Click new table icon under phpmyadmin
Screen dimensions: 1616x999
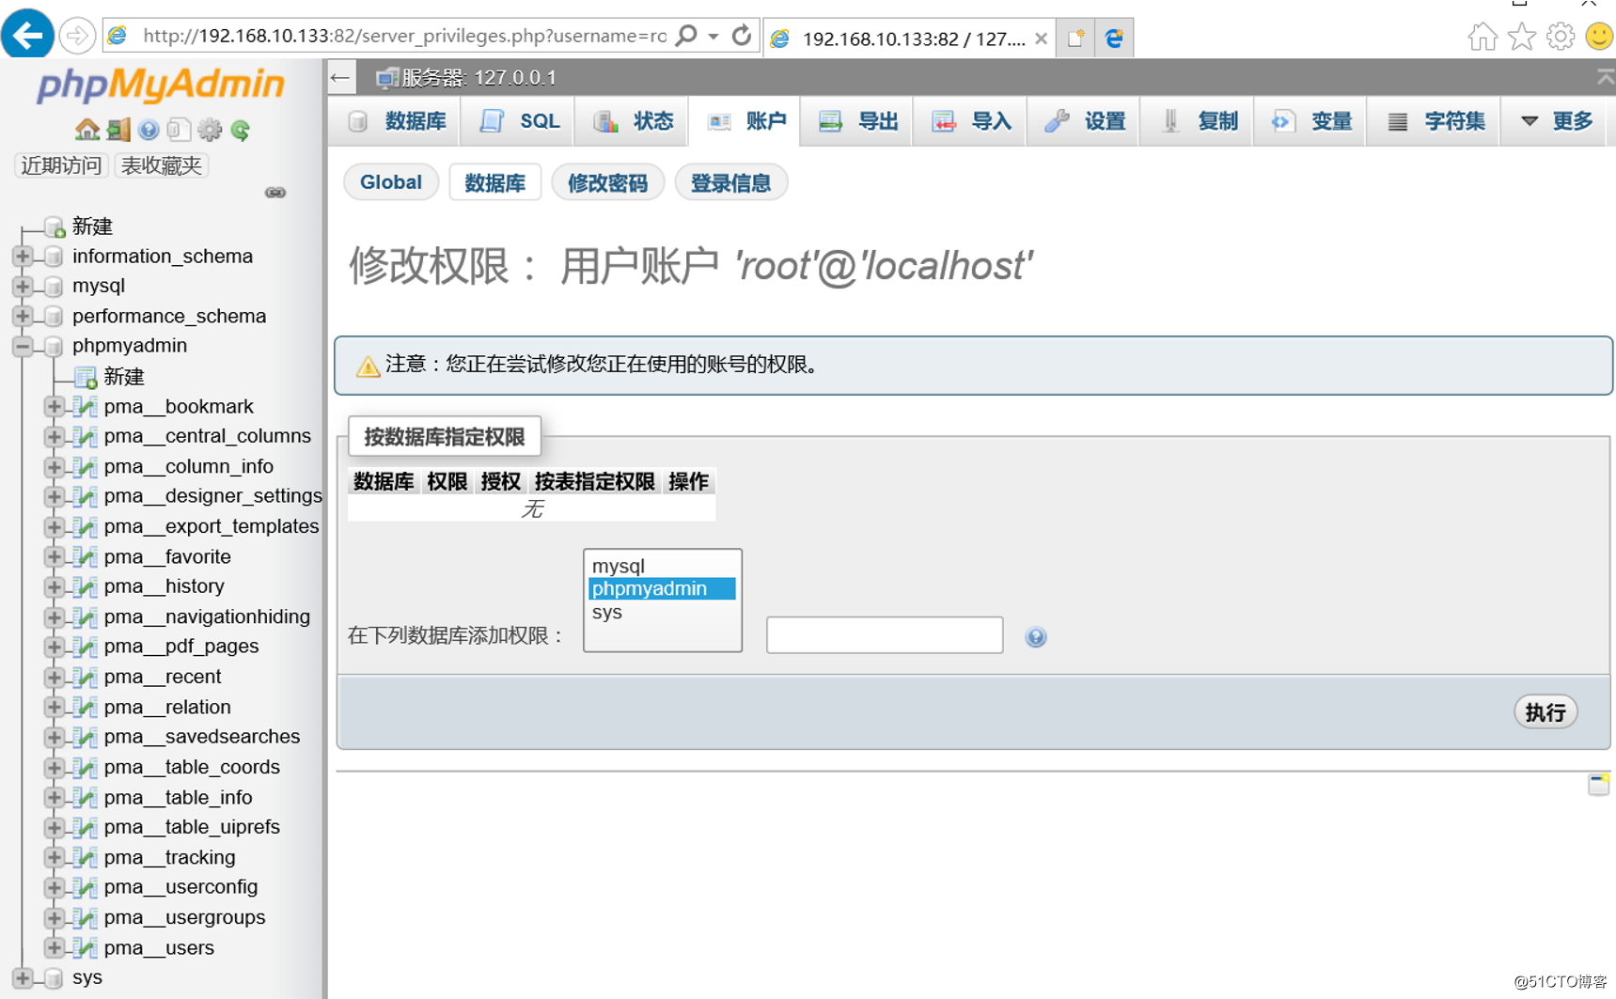(x=86, y=377)
